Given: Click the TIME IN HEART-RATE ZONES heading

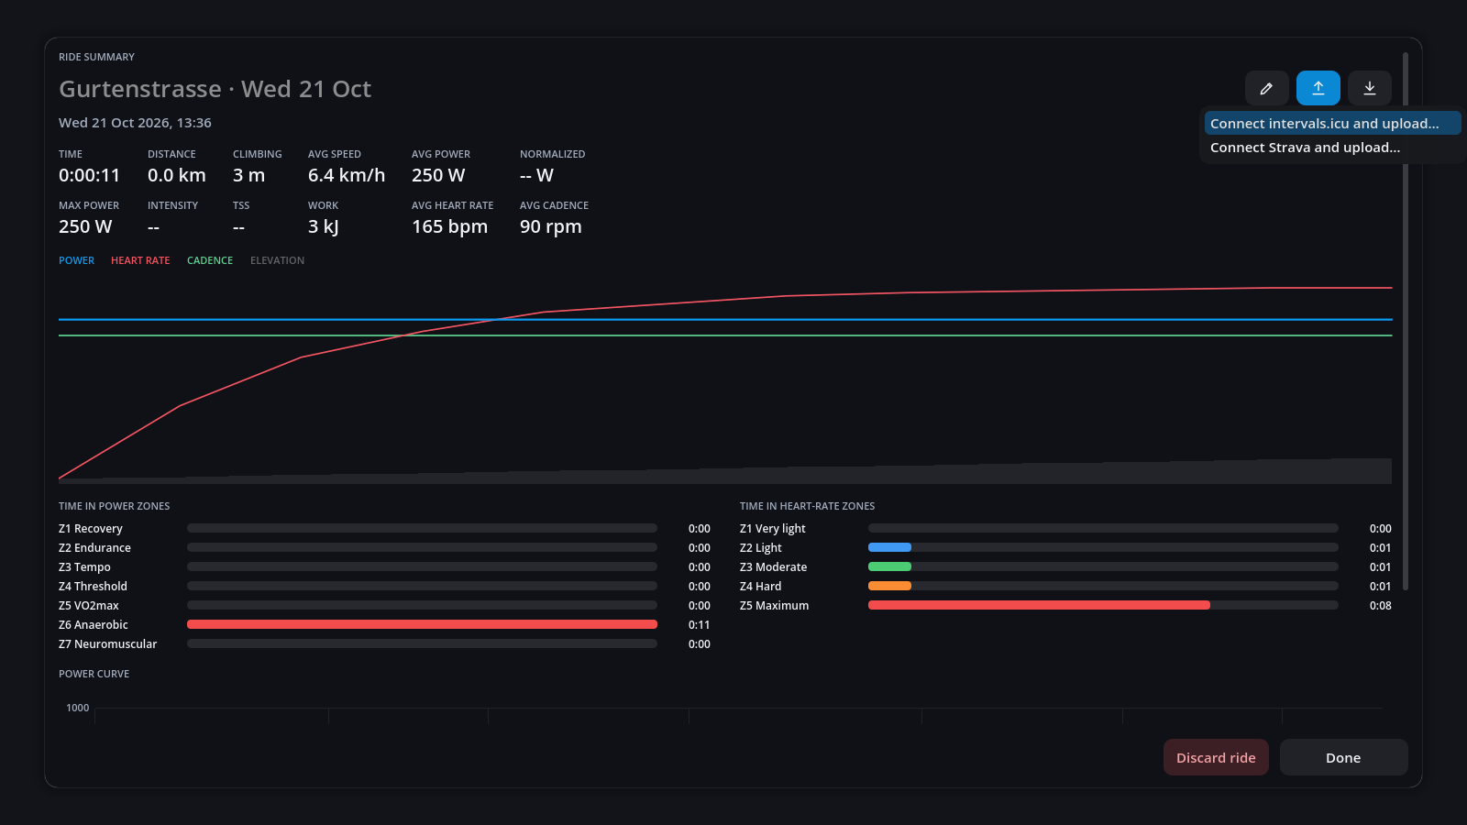Looking at the screenshot, I should tap(807, 506).
